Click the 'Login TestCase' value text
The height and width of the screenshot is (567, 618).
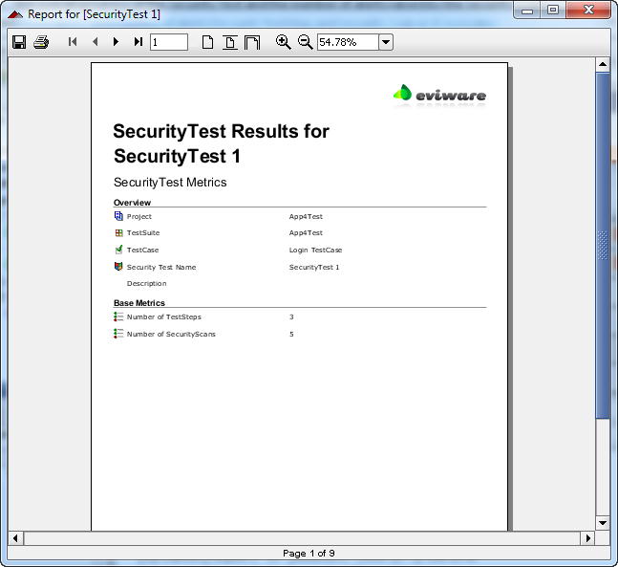point(315,251)
